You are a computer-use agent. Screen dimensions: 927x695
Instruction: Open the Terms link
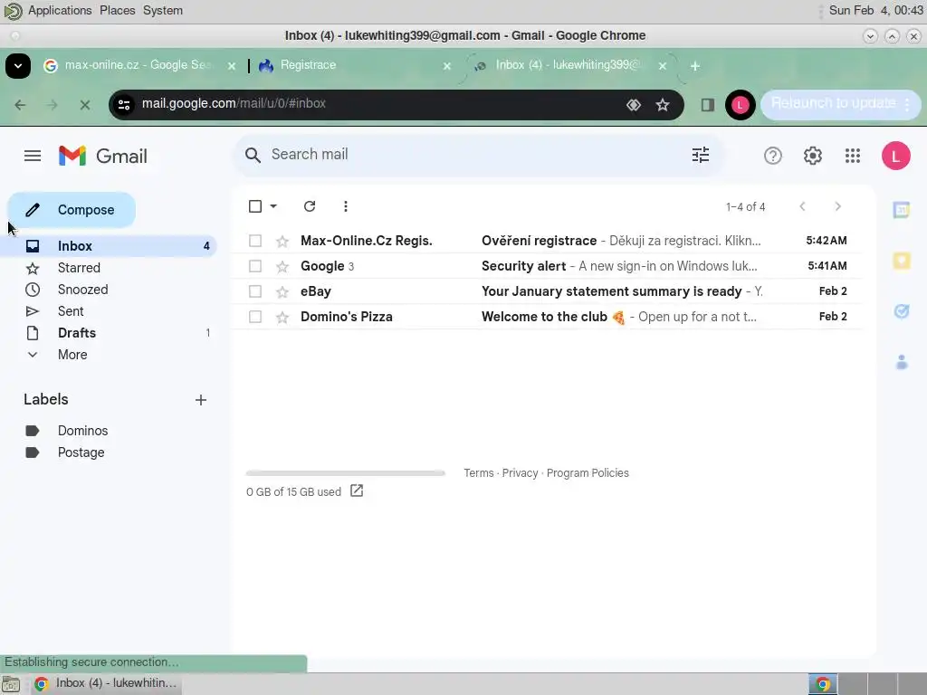[x=478, y=472]
